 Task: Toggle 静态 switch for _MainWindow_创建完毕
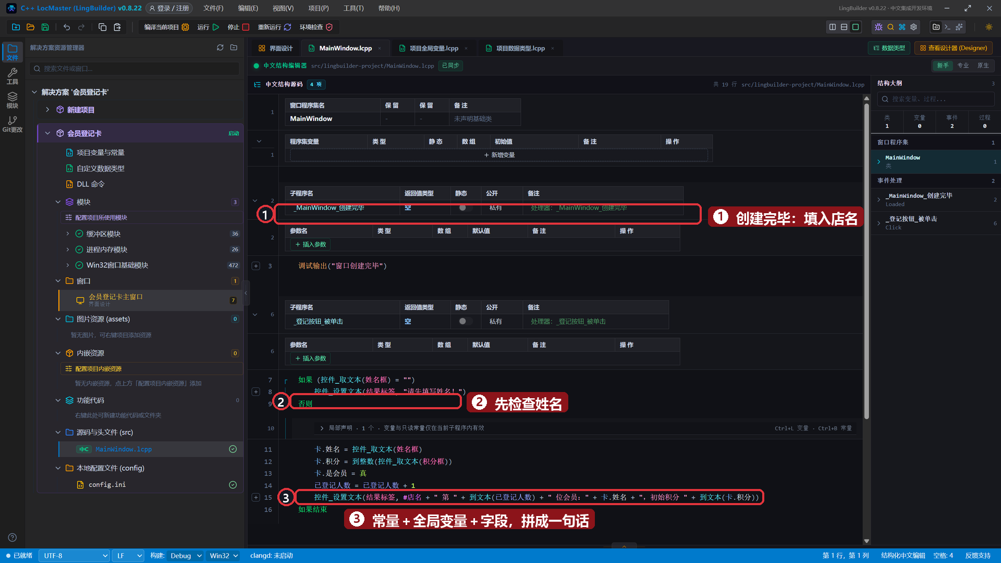point(465,207)
